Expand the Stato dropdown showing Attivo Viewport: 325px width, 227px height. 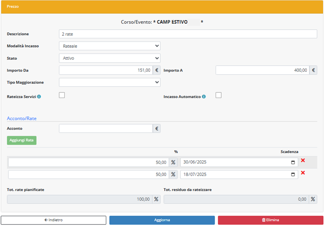(109, 58)
